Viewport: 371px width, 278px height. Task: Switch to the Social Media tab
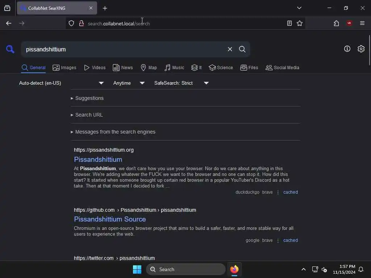tap(282, 68)
